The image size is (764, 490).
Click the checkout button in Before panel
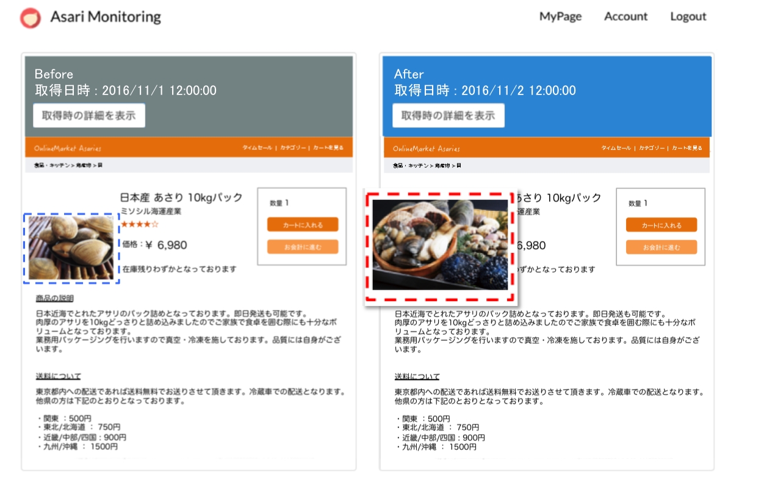[303, 247]
